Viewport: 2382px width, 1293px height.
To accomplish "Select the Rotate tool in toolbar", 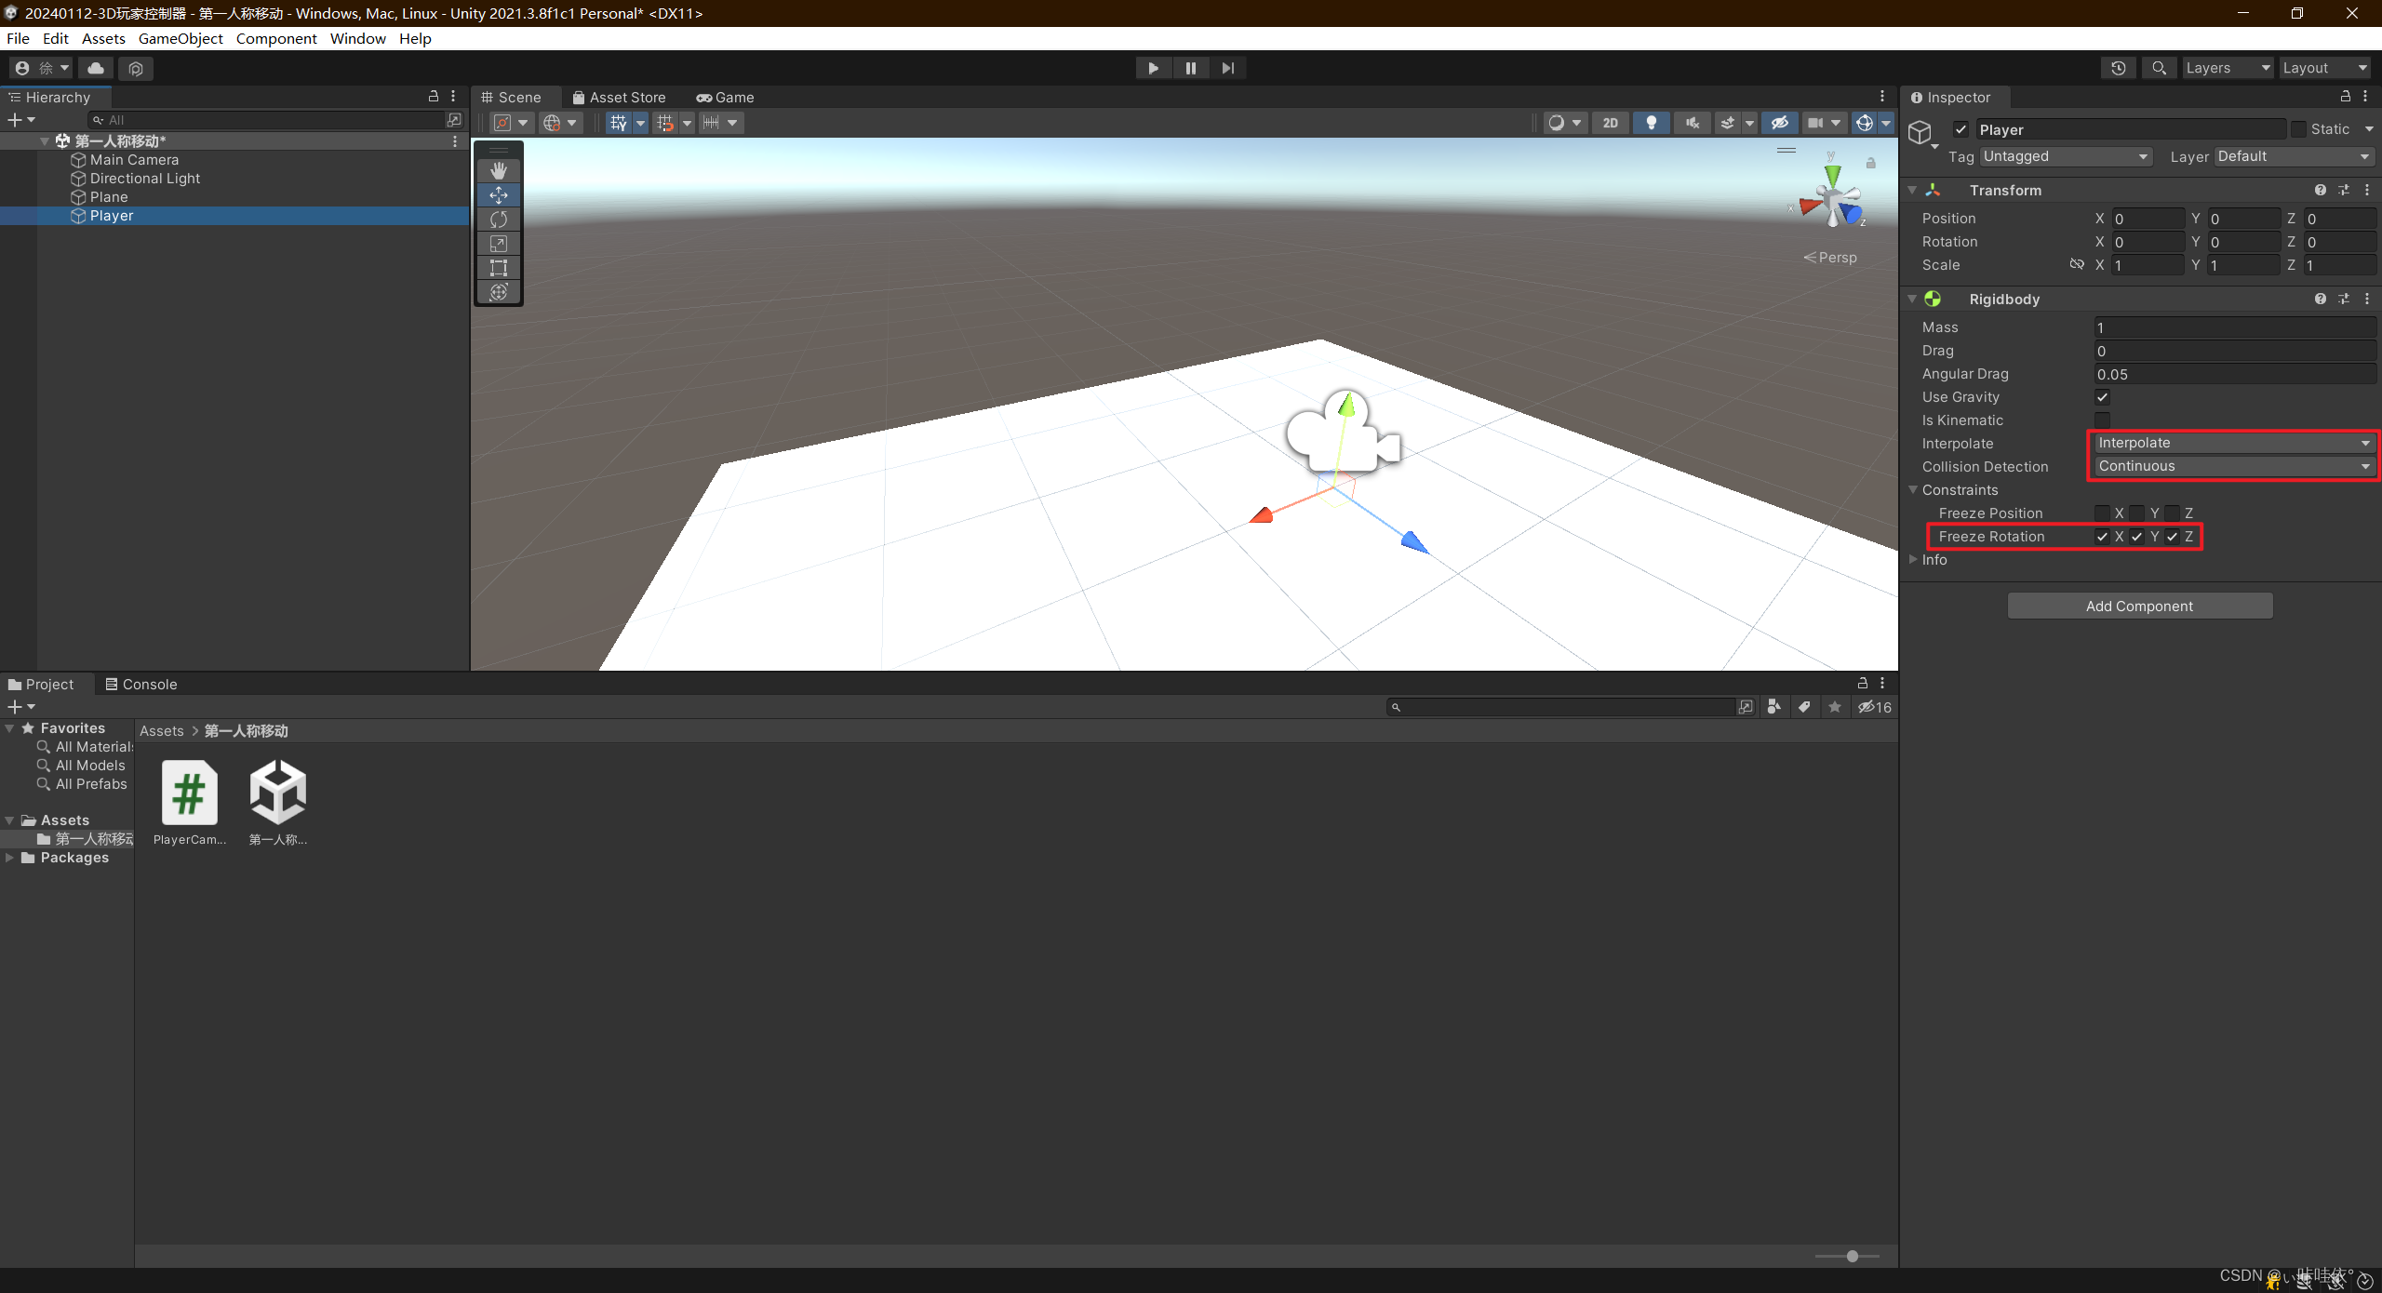I will coord(499,220).
